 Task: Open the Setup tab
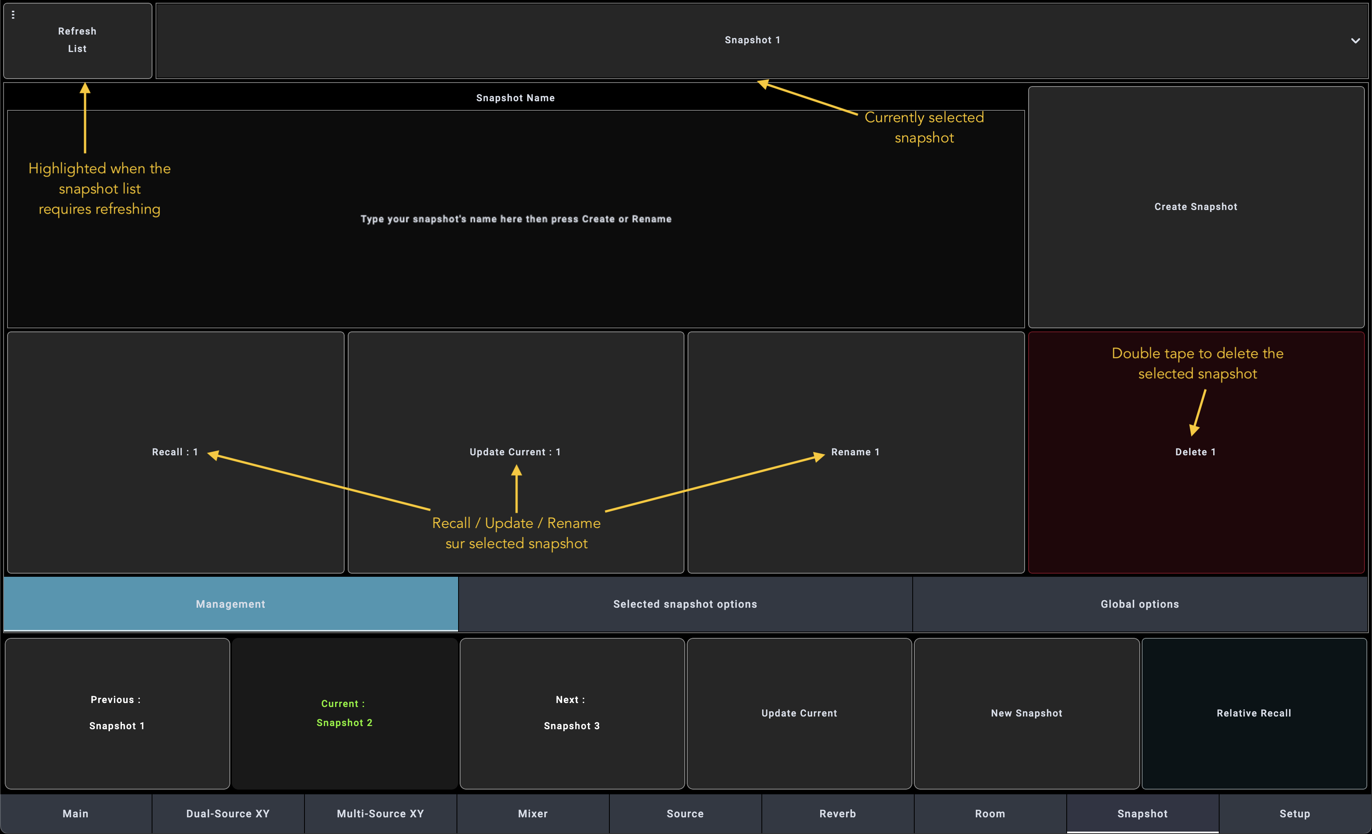[1295, 813]
